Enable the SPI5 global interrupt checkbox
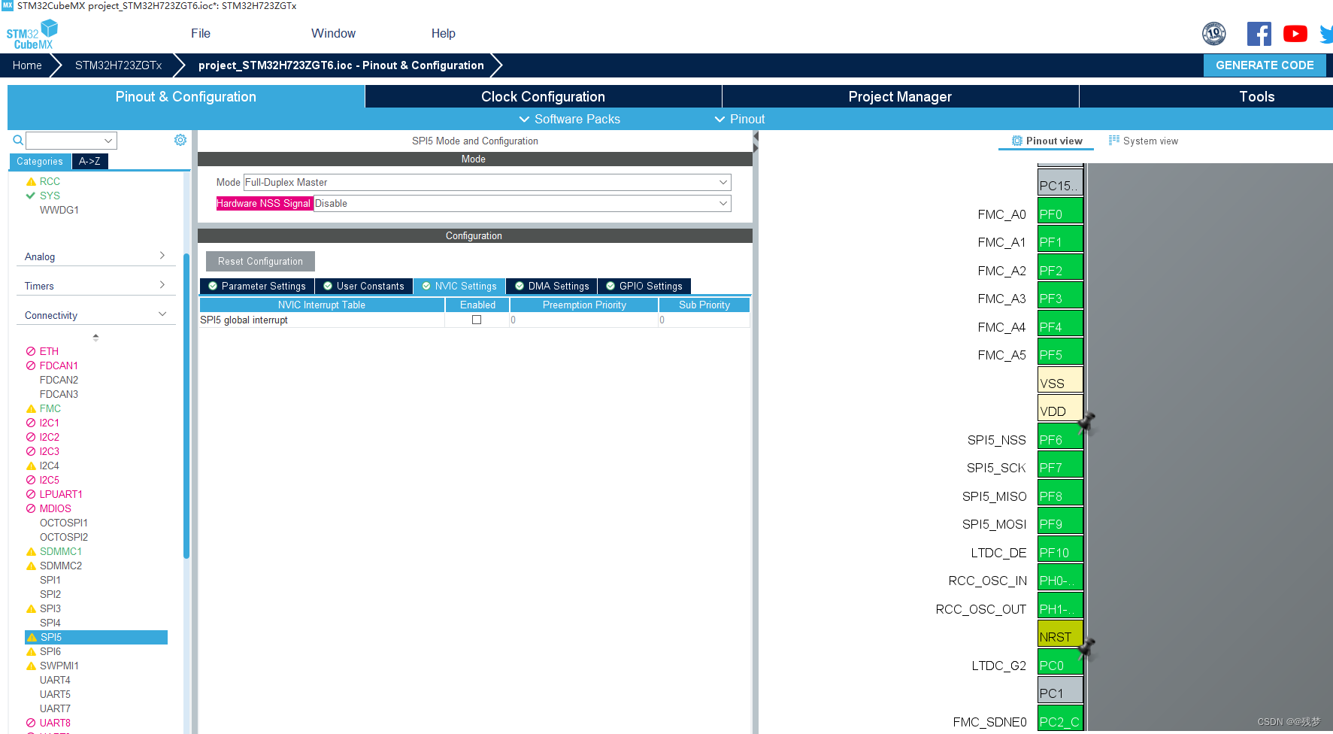Screen dimensions: 1333x734 click(x=477, y=320)
